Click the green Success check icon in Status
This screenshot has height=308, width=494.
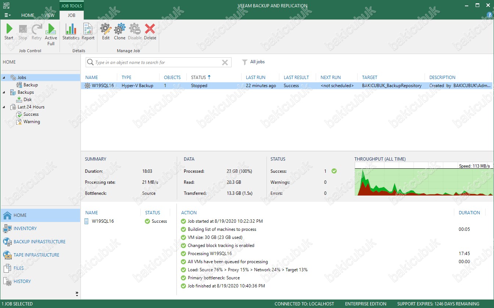[x=334, y=171]
